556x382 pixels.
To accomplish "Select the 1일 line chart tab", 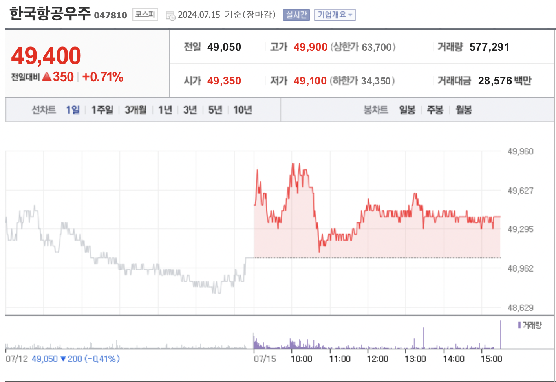I will (x=73, y=110).
